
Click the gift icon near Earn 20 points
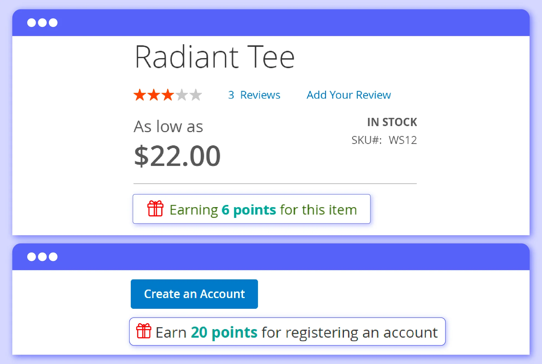pos(144,332)
